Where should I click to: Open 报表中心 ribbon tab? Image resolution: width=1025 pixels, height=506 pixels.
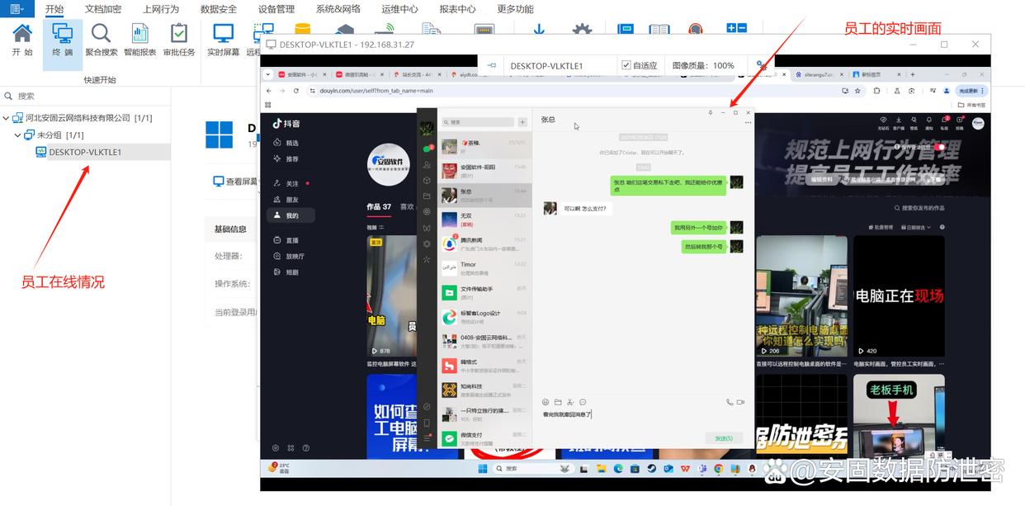(x=457, y=9)
